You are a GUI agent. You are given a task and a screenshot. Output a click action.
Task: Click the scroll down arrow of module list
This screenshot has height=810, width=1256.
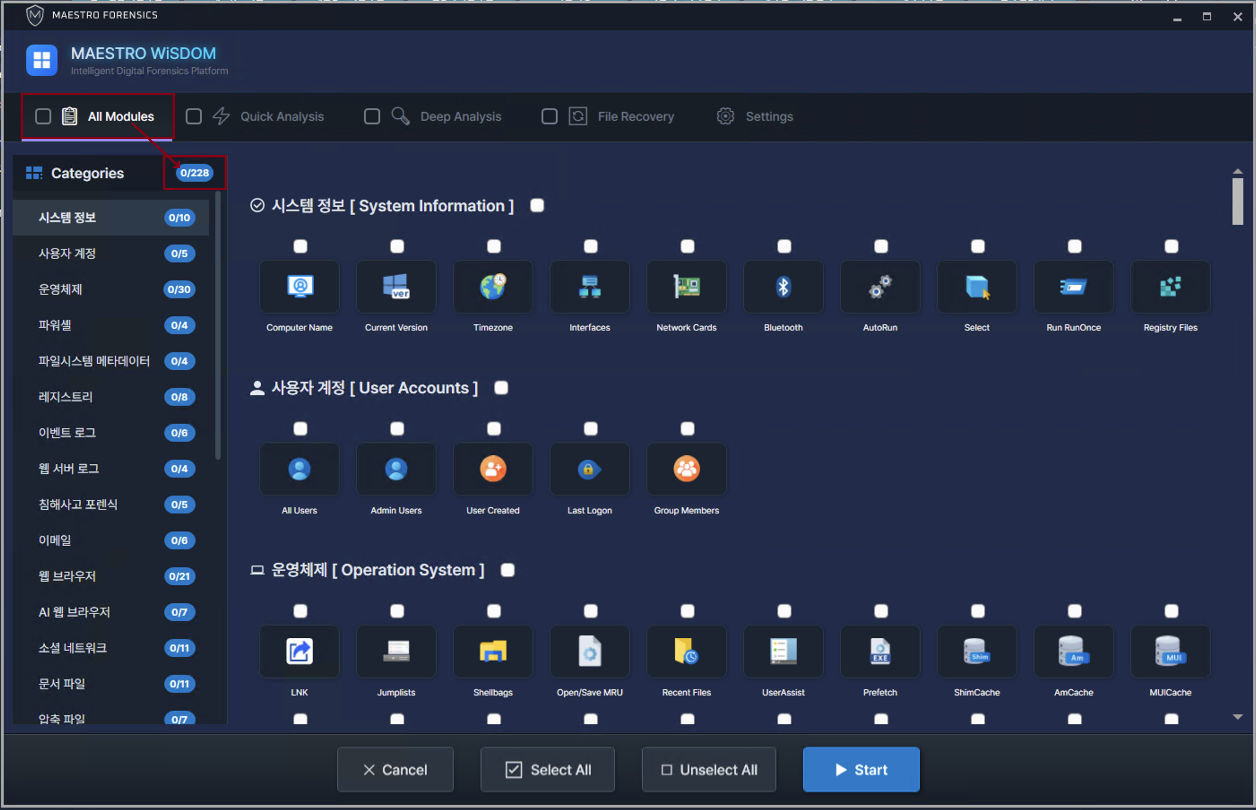pyautogui.click(x=1238, y=717)
